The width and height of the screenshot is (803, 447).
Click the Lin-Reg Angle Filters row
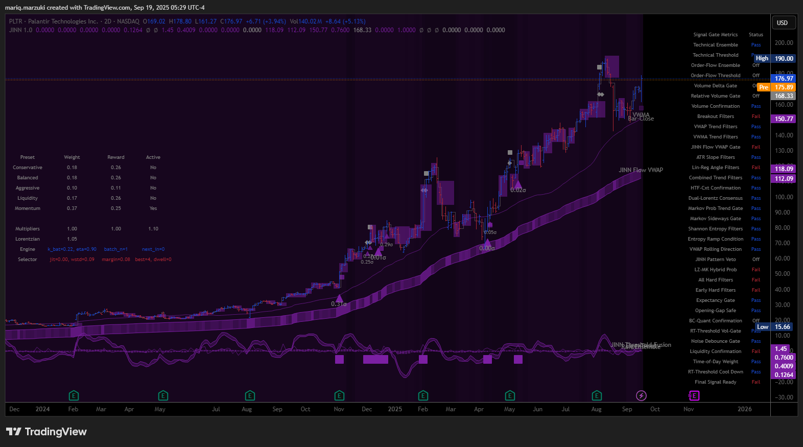coord(726,168)
